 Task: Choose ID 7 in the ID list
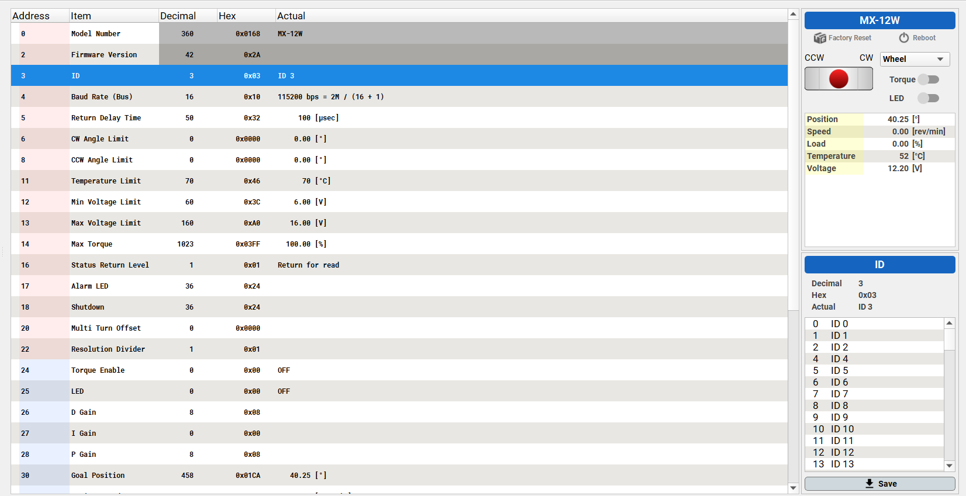click(875, 394)
